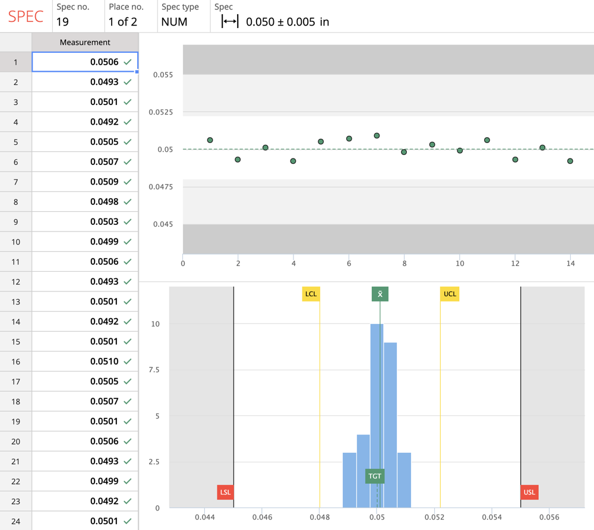The width and height of the screenshot is (594, 530).
Task: Click the yellow UCL marker label
Action: coord(450,294)
